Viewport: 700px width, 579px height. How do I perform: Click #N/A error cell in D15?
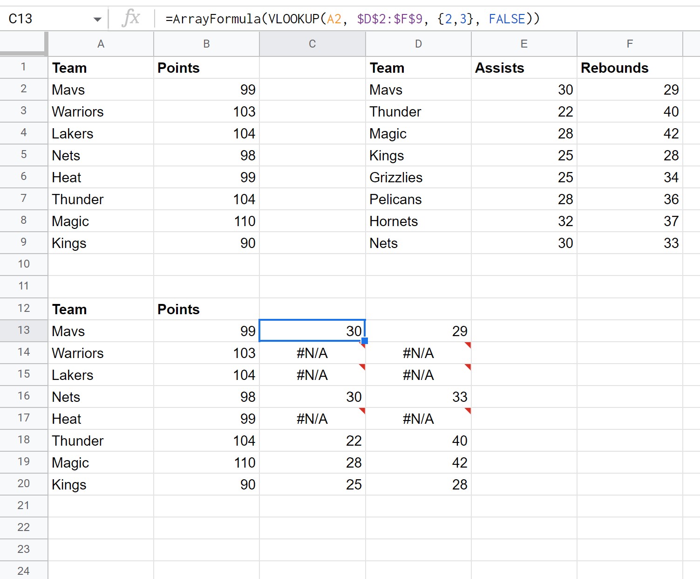[x=418, y=375]
